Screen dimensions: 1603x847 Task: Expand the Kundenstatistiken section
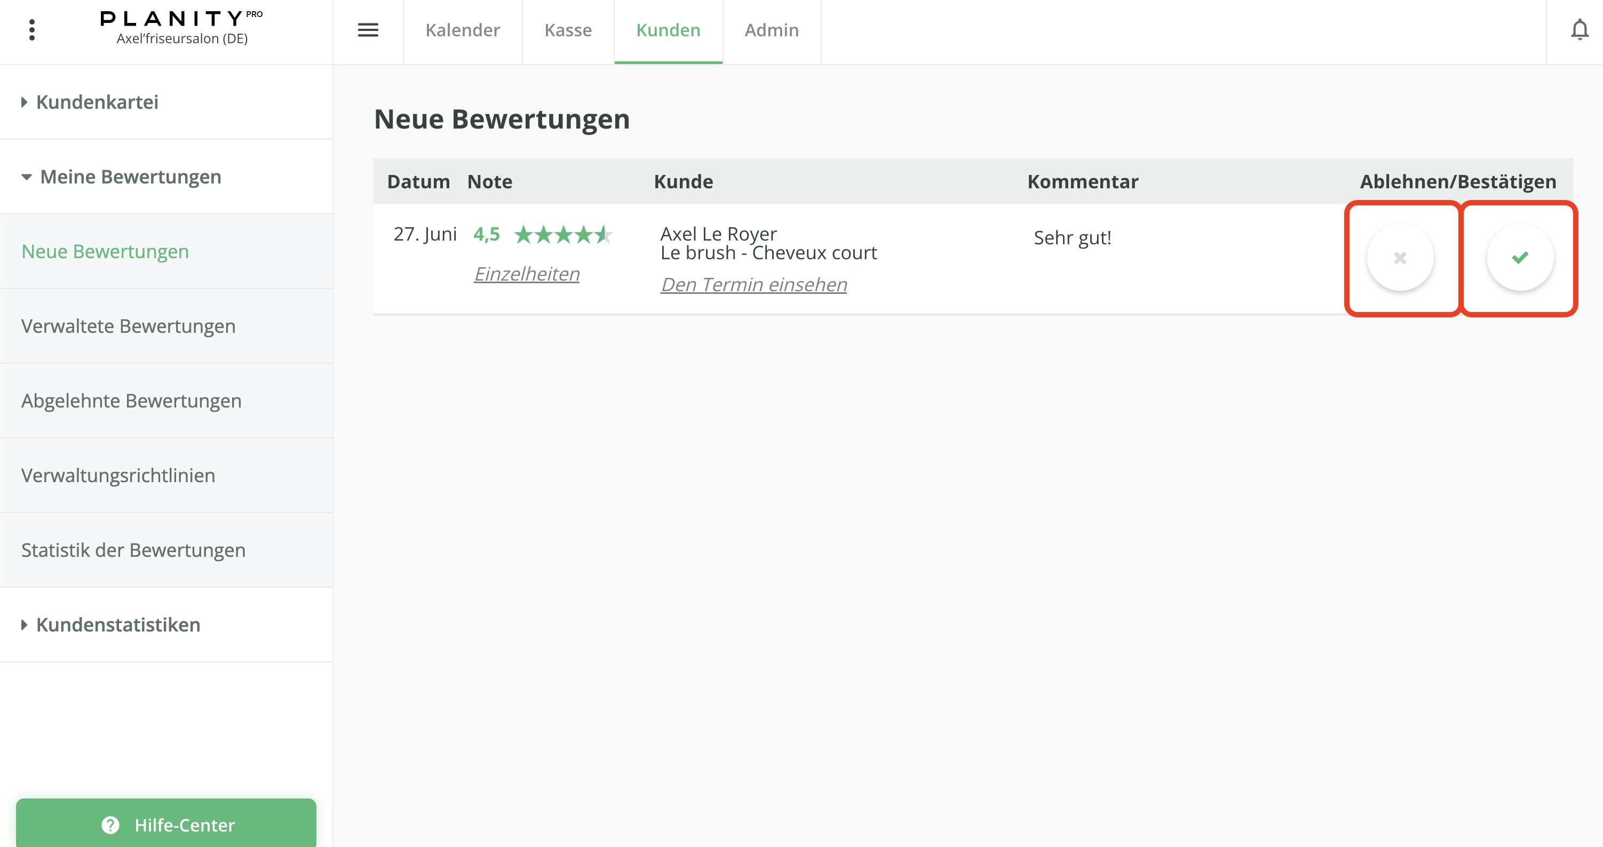click(117, 625)
